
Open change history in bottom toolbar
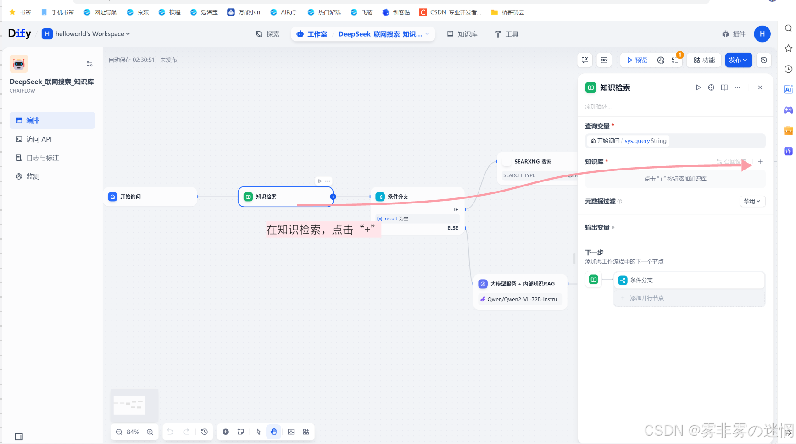[205, 432]
